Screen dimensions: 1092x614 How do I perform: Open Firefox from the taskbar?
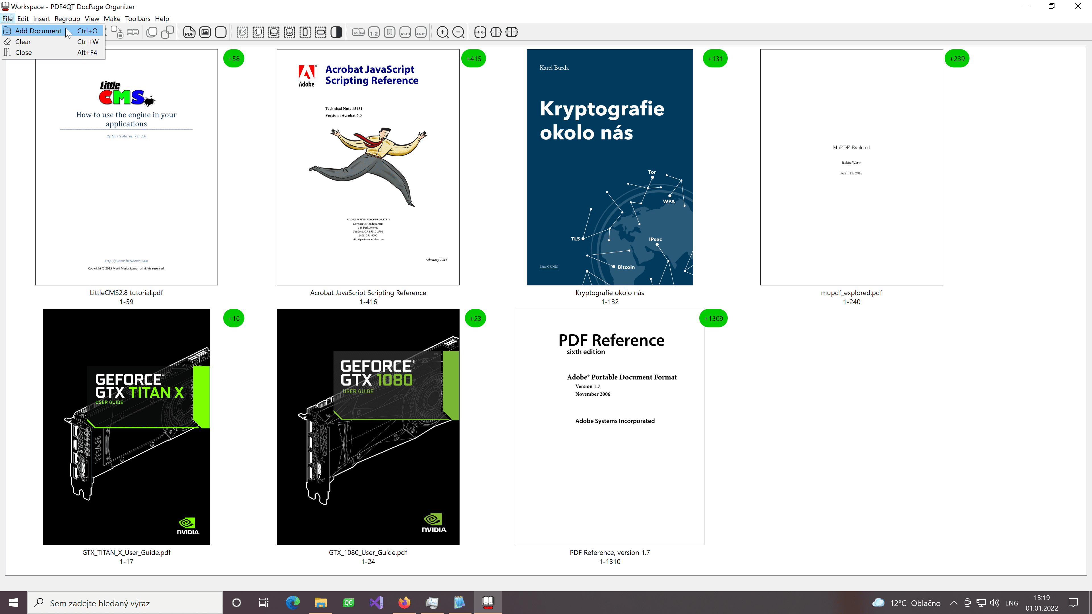click(404, 603)
